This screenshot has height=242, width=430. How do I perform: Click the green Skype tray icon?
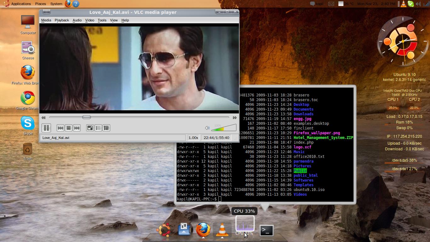pyautogui.click(x=411, y=4)
